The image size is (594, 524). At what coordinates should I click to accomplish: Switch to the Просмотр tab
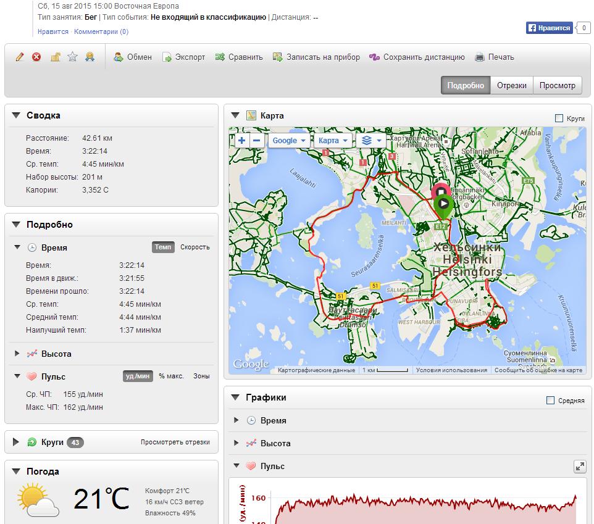coord(557,86)
